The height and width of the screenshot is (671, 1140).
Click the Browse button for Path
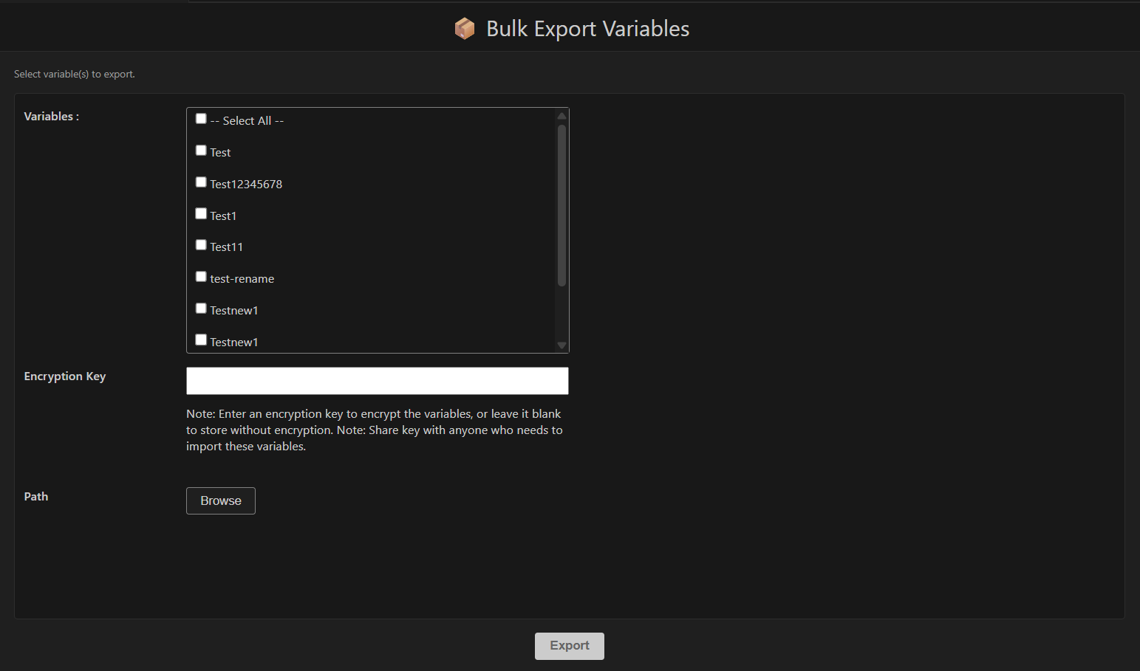[x=221, y=500]
